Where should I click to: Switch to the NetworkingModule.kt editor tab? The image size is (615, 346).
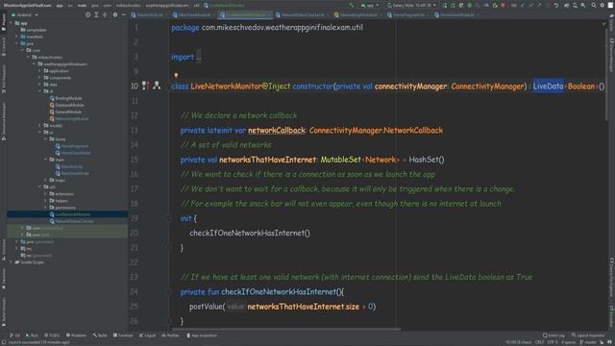click(x=357, y=15)
